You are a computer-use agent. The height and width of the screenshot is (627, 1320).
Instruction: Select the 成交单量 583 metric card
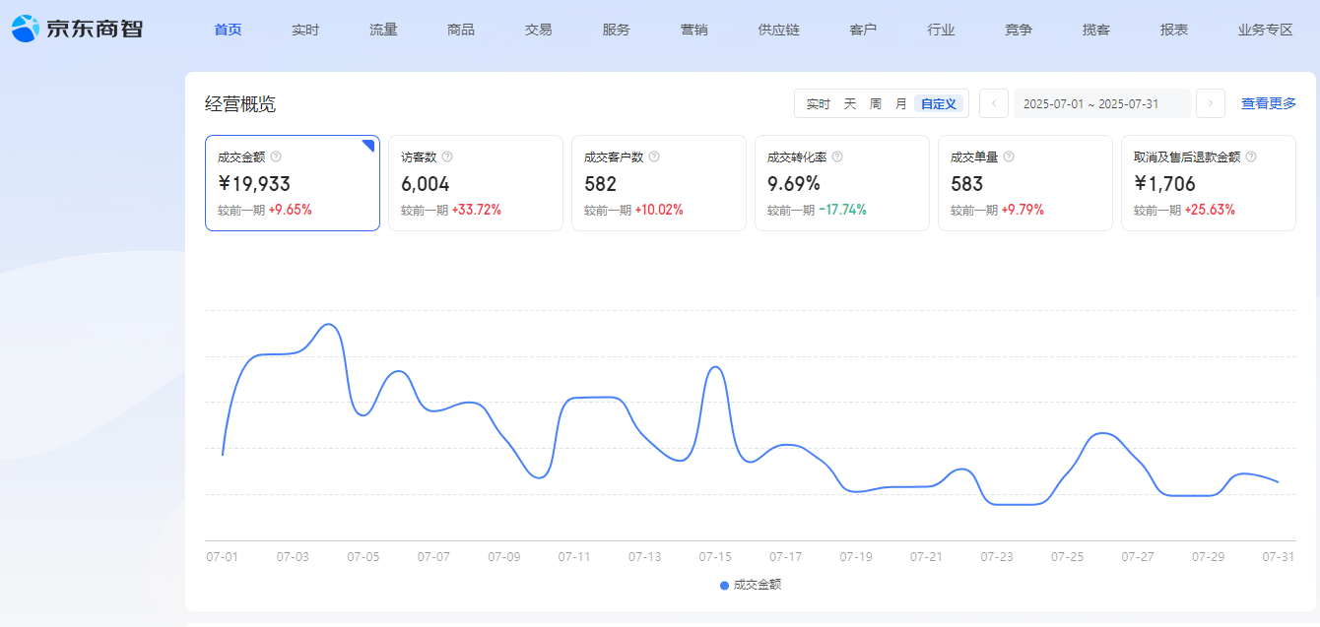coord(1025,183)
